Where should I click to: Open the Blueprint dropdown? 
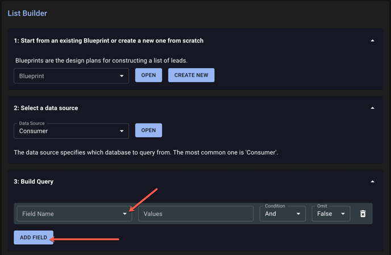[x=71, y=76]
